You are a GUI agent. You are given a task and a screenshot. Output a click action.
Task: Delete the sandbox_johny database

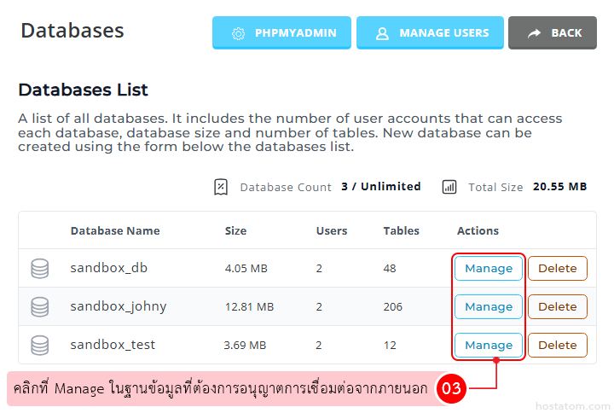coord(557,306)
